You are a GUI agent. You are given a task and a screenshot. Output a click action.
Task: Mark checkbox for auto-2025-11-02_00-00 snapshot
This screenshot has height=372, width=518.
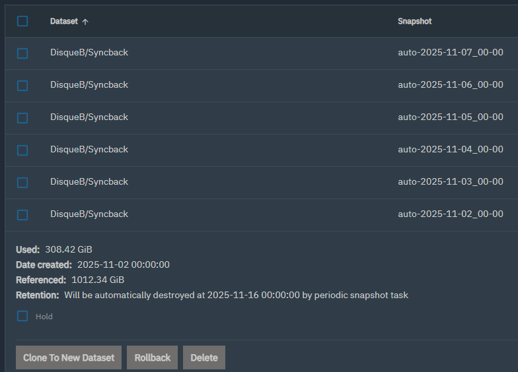22,215
